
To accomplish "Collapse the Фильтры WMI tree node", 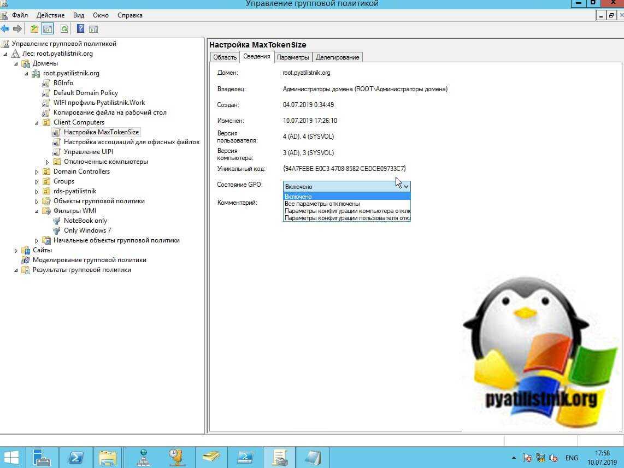I will point(37,211).
